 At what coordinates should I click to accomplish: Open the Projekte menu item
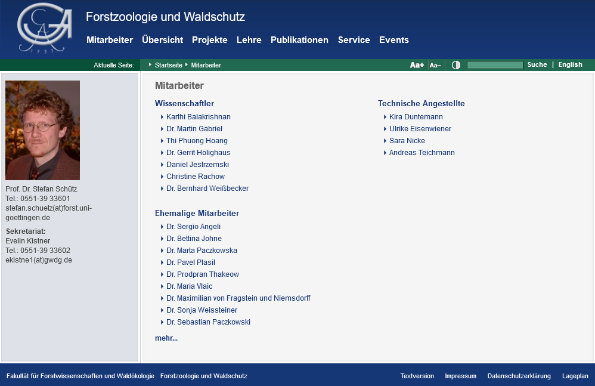209,40
